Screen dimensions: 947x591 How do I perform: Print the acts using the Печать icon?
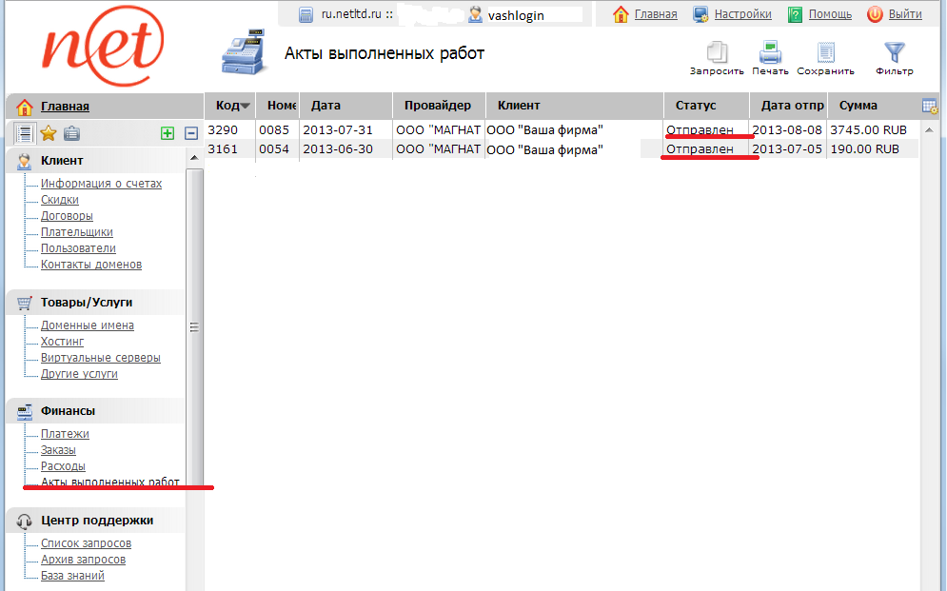770,53
